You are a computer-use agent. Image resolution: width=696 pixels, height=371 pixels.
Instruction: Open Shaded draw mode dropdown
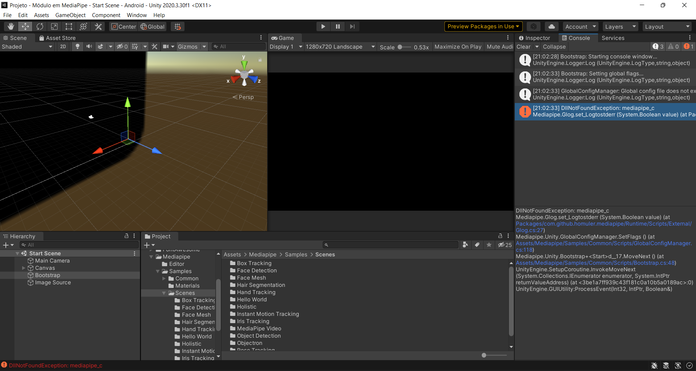click(27, 47)
